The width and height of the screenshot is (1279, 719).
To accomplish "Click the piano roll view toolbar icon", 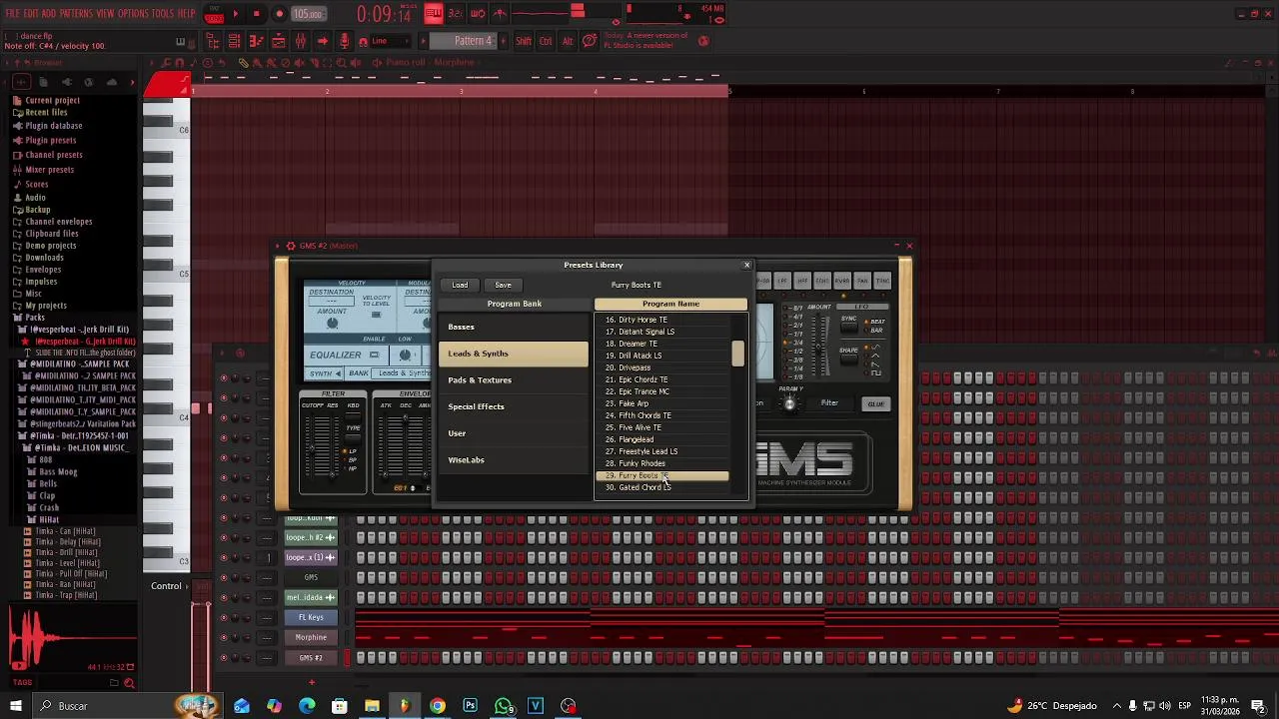I will [x=256, y=41].
